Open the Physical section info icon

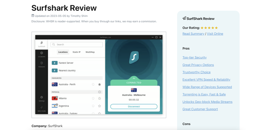(100, 92)
